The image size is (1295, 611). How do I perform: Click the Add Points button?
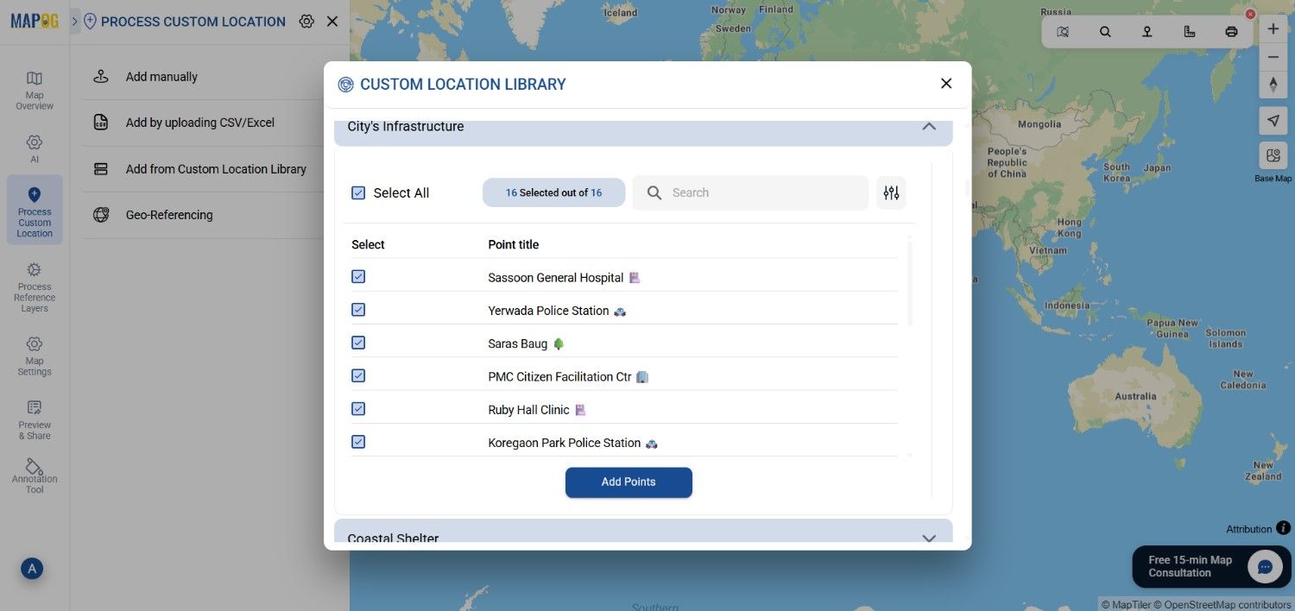629,482
